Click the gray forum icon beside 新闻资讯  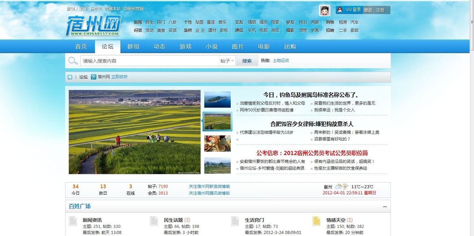(x=73, y=221)
